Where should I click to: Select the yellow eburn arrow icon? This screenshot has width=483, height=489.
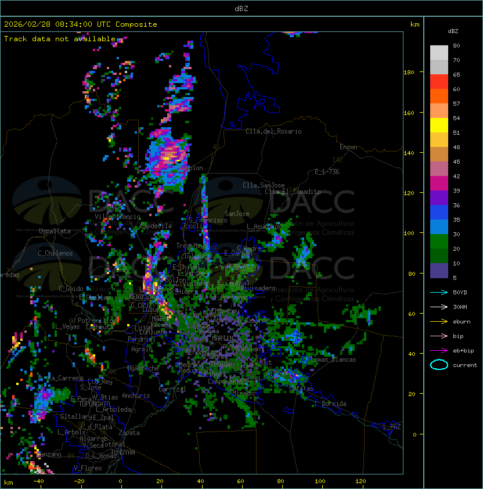pos(439,322)
